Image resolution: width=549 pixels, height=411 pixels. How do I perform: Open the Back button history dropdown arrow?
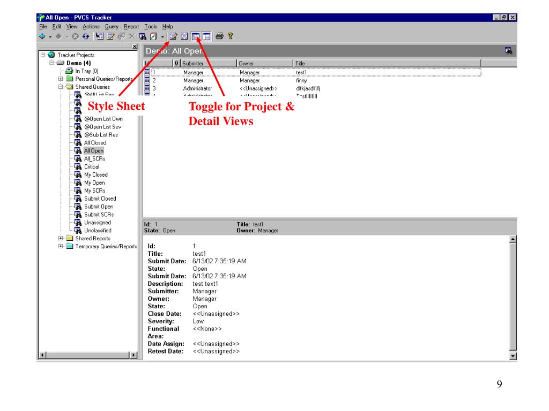(50, 37)
